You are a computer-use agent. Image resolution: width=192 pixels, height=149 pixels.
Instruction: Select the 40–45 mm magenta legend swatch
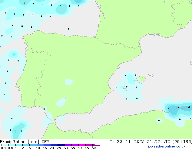click(82, 145)
